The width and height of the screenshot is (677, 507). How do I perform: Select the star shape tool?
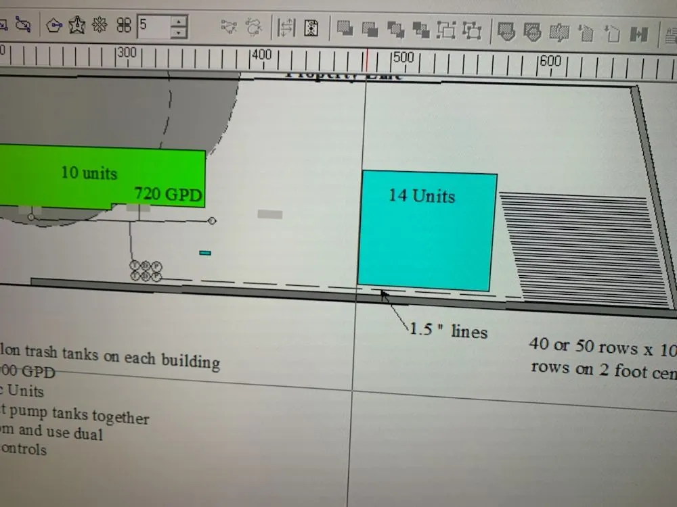[x=77, y=26]
